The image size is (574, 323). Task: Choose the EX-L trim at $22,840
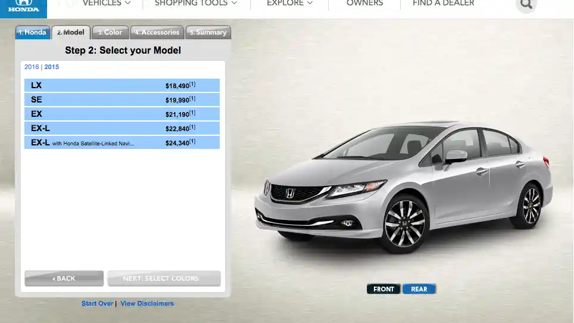122,128
